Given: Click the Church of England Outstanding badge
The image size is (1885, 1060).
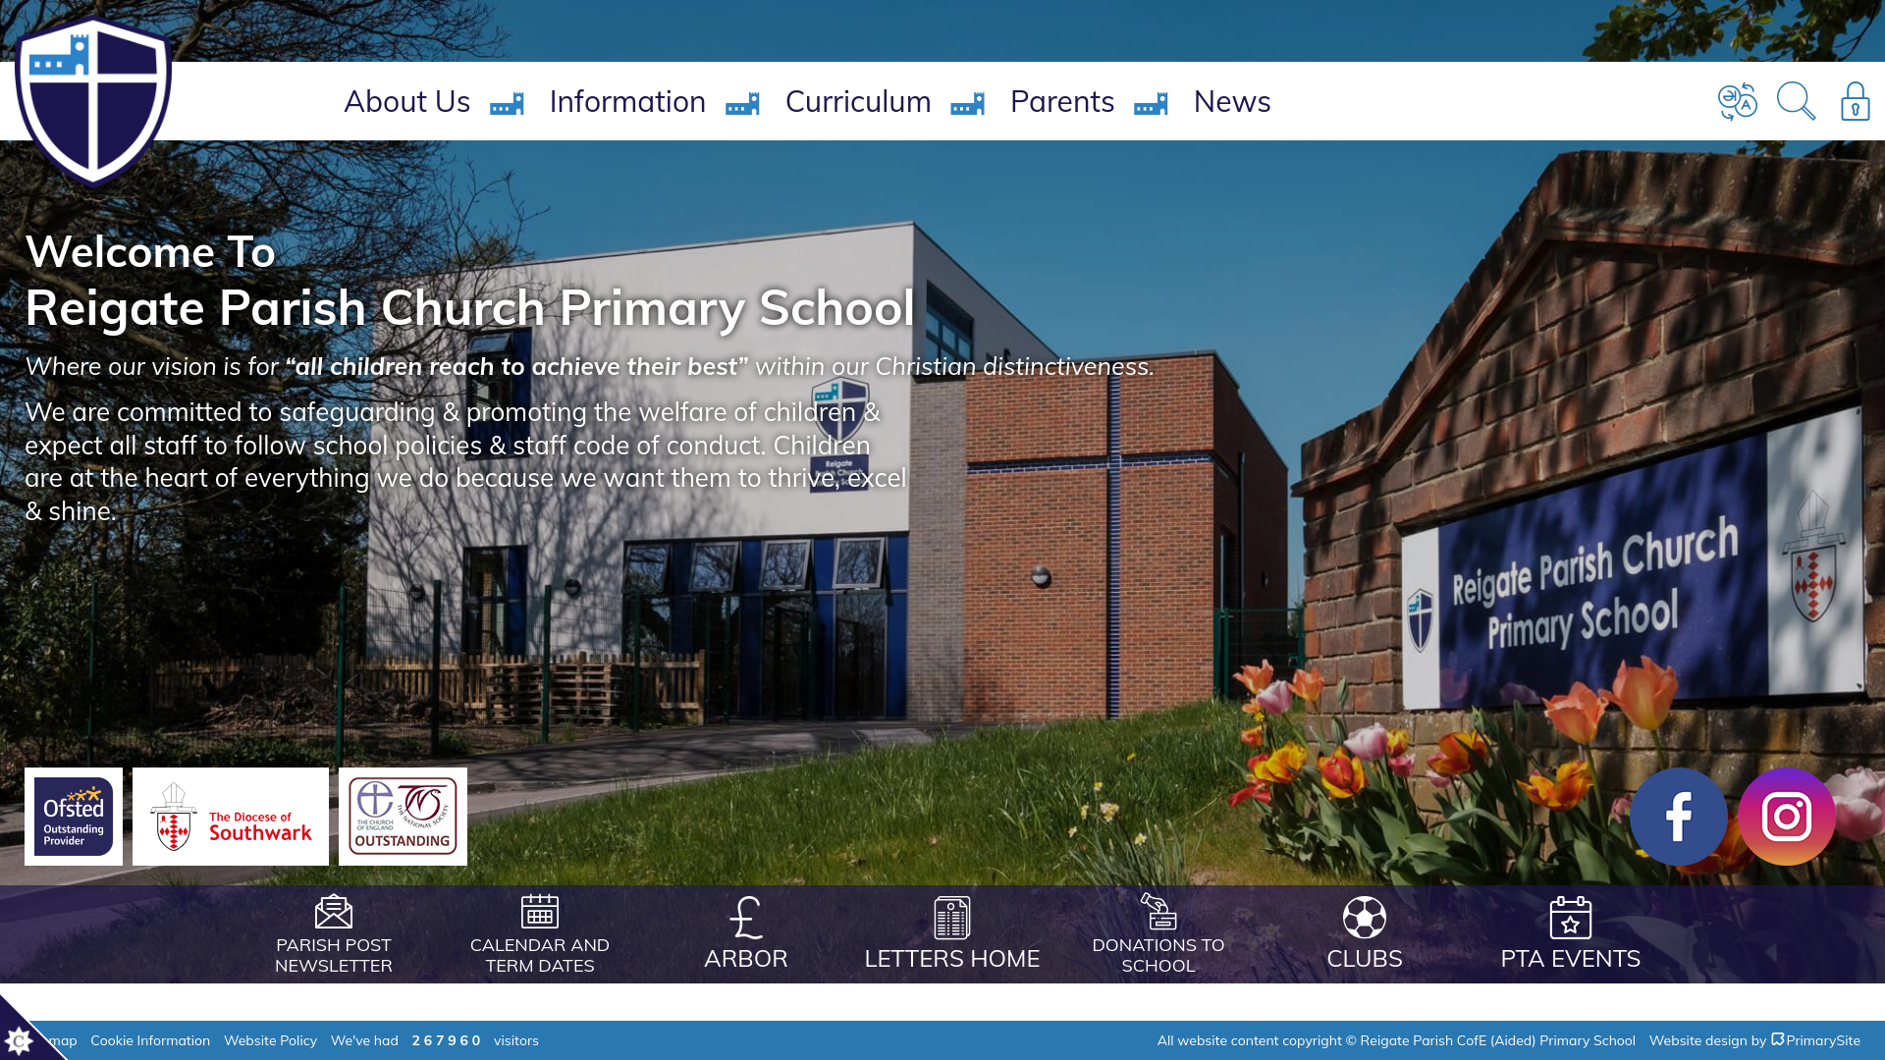Looking at the screenshot, I should pyautogui.click(x=403, y=817).
